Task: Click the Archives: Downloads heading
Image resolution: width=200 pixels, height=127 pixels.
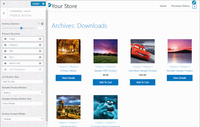Action: 79,26
